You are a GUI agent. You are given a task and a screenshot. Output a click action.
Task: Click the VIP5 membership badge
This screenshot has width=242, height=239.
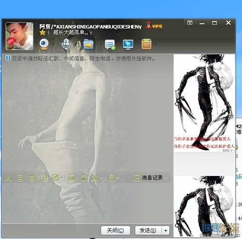154,25
